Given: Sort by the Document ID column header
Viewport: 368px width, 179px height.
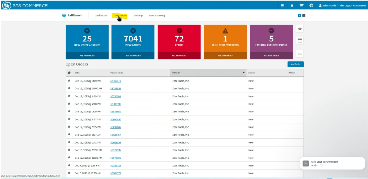Looking at the screenshot, I should point(117,73).
